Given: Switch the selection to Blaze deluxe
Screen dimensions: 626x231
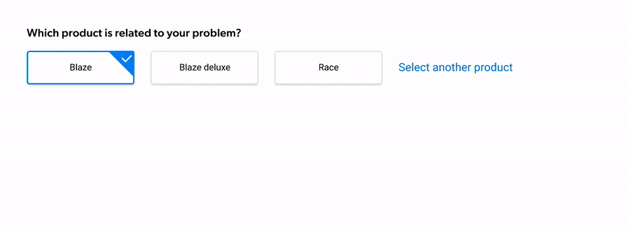Looking at the screenshot, I should (x=204, y=68).
